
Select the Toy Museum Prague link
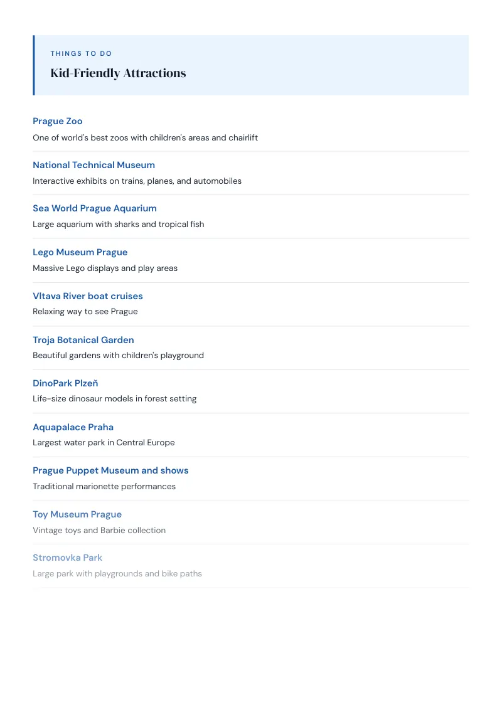(x=77, y=514)
